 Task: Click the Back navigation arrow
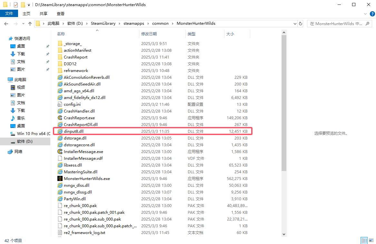(x=6, y=24)
